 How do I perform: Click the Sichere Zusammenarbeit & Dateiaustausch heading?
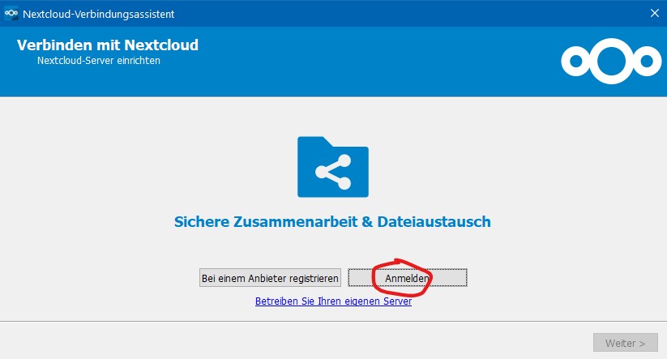click(x=332, y=221)
